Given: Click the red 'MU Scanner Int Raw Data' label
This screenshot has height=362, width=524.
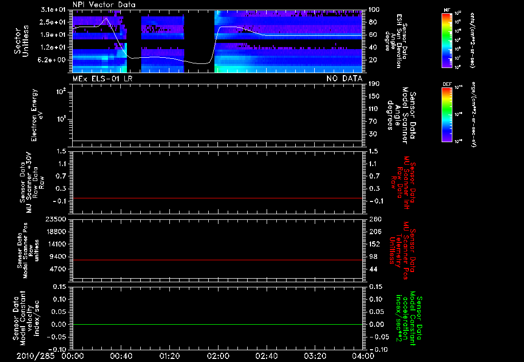Looking at the screenshot, I should 403,183.
